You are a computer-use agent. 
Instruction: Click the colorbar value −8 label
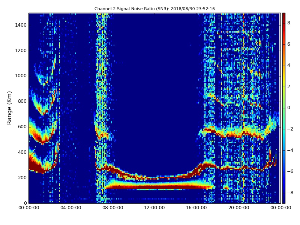point(290,193)
